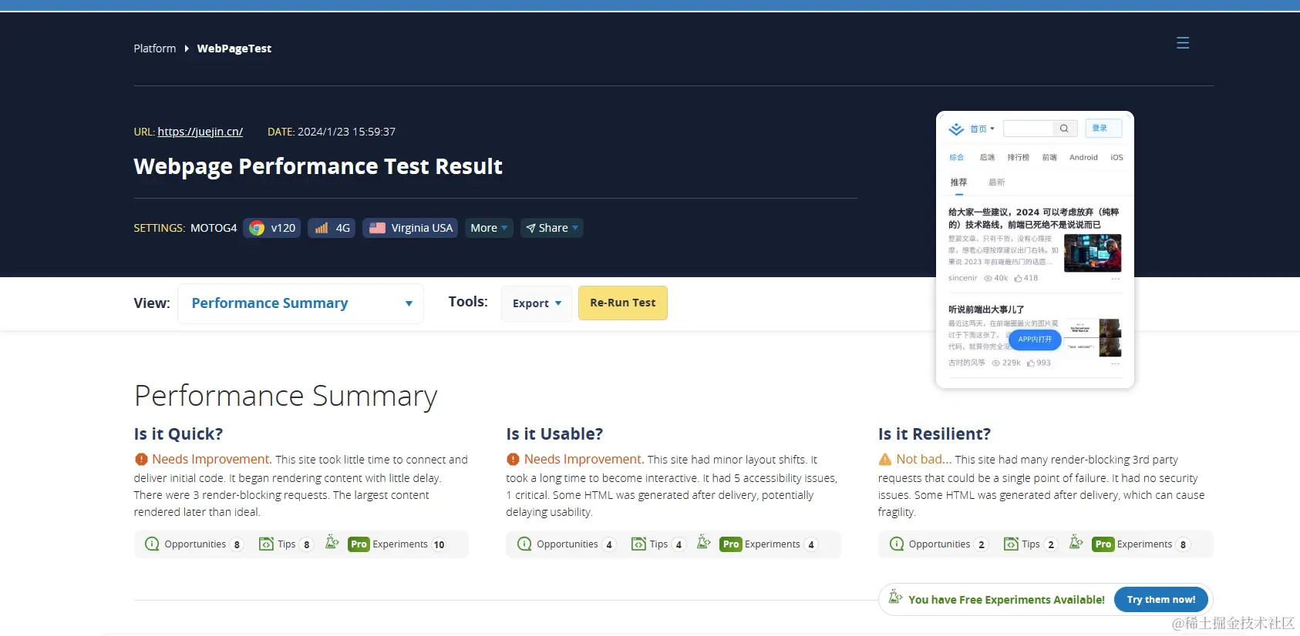Click the MOTOG4 device setting text
This screenshot has height=636, width=1300.
214,228
